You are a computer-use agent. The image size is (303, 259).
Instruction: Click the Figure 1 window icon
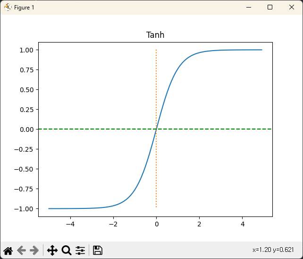pos(8,7)
